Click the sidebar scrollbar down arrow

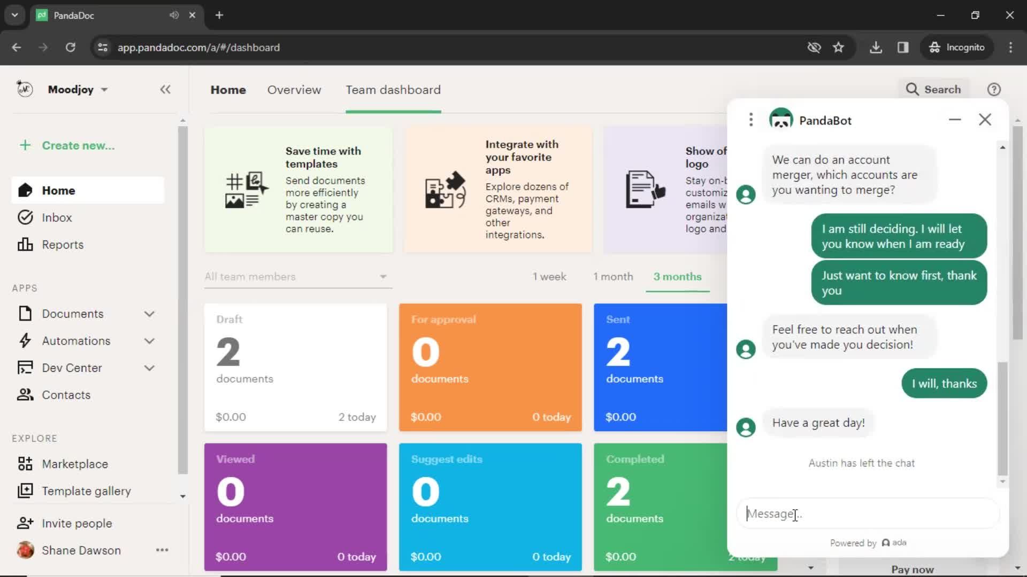coord(182,496)
